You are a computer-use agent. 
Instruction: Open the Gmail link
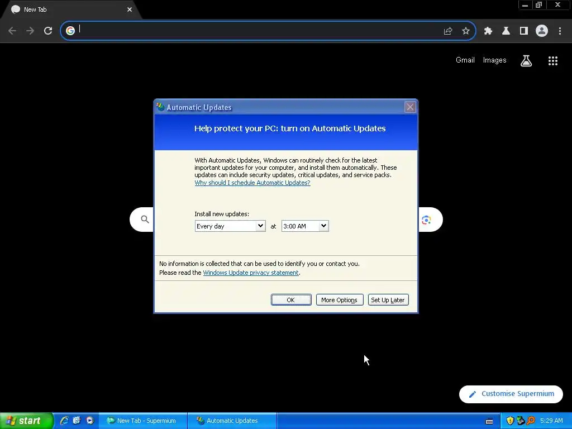pos(465,60)
